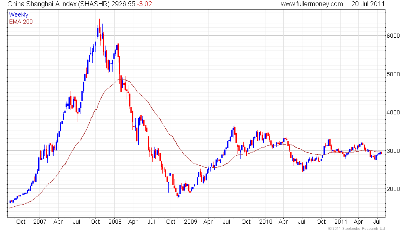Click the China Shanghai A Index title
Viewport: 407px width, 232px height.
pyautogui.click(x=59, y=4)
